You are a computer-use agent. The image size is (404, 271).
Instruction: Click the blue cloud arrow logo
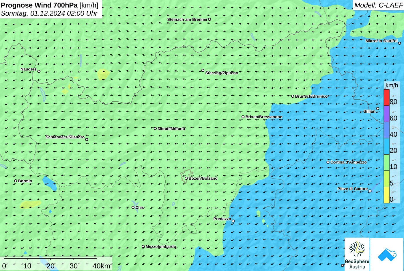click(x=387, y=255)
